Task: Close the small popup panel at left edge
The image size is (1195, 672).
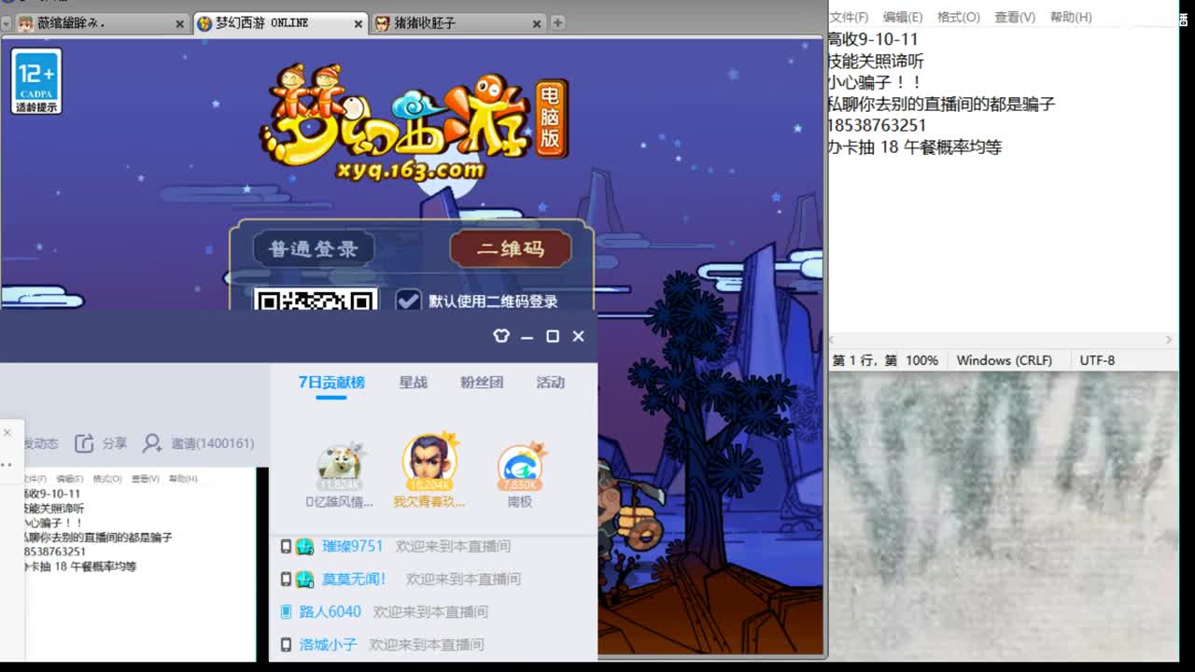Action: [x=7, y=432]
